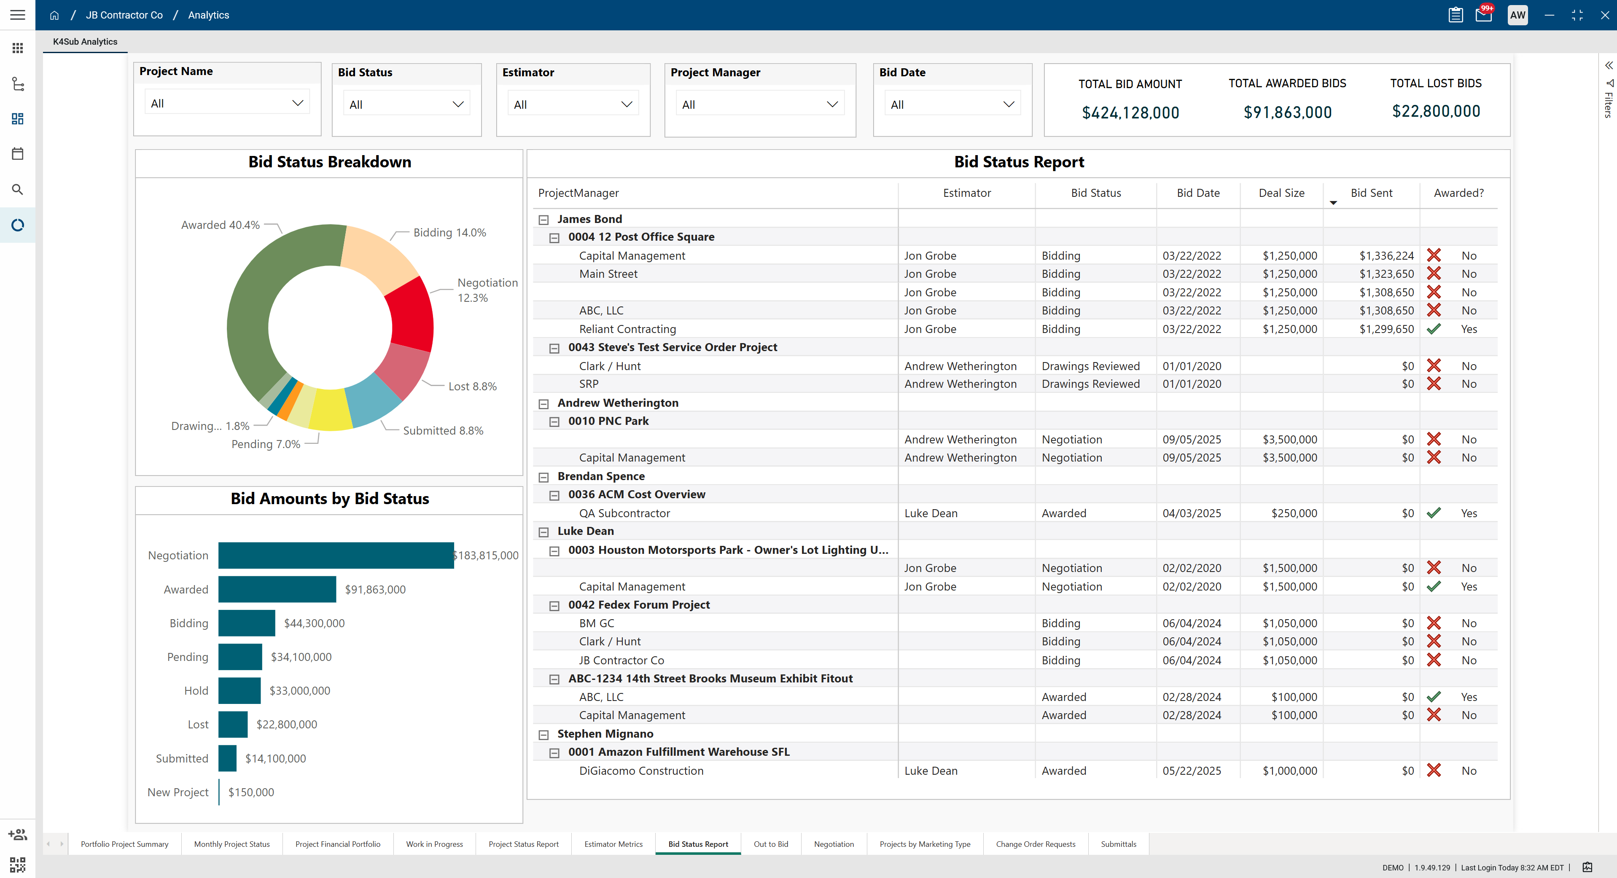The image size is (1617, 878).
Task: Open the hamburger menu icon
Action: click(18, 15)
